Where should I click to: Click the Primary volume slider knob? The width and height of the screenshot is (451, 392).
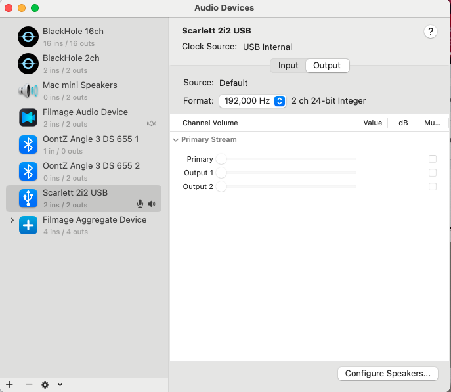tap(221, 159)
